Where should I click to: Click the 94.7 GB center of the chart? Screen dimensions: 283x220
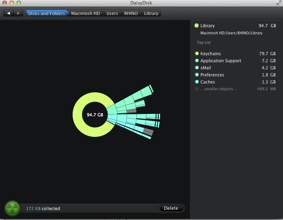click(95, 115)
